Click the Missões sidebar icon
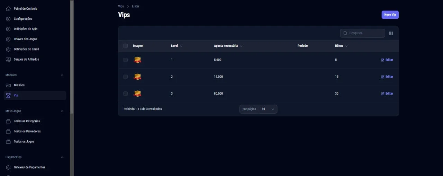This screenshot has width=443, height=176. click(8, 85)
